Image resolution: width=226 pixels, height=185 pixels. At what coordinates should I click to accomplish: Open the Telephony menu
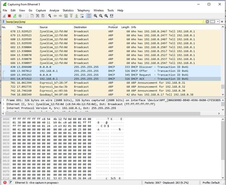83,10
